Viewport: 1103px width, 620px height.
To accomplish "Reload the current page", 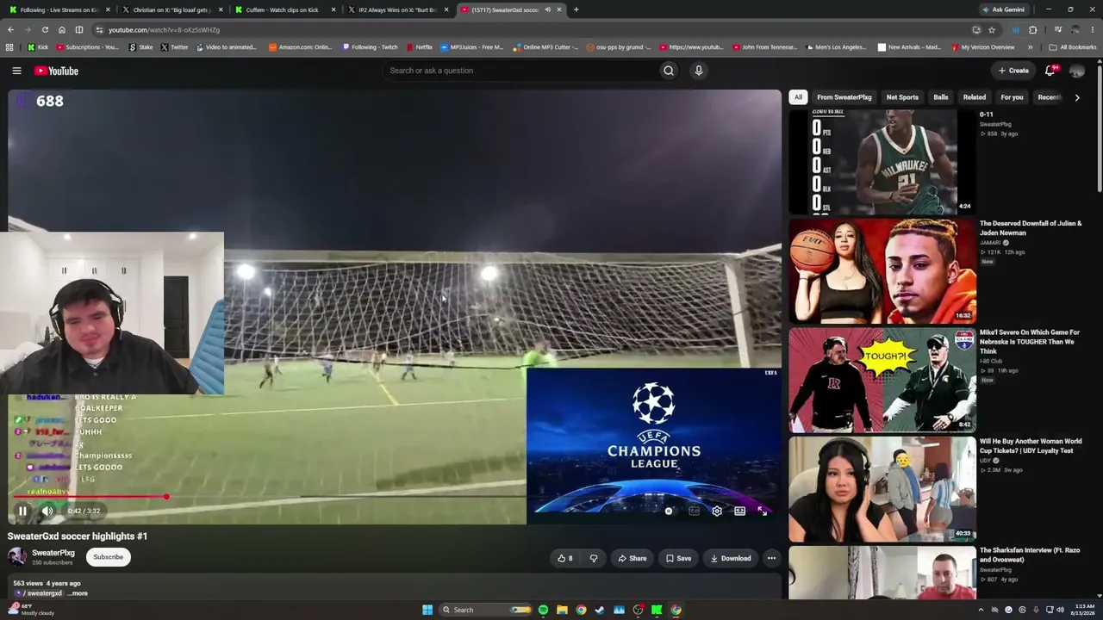I will (x=45, y=29).
